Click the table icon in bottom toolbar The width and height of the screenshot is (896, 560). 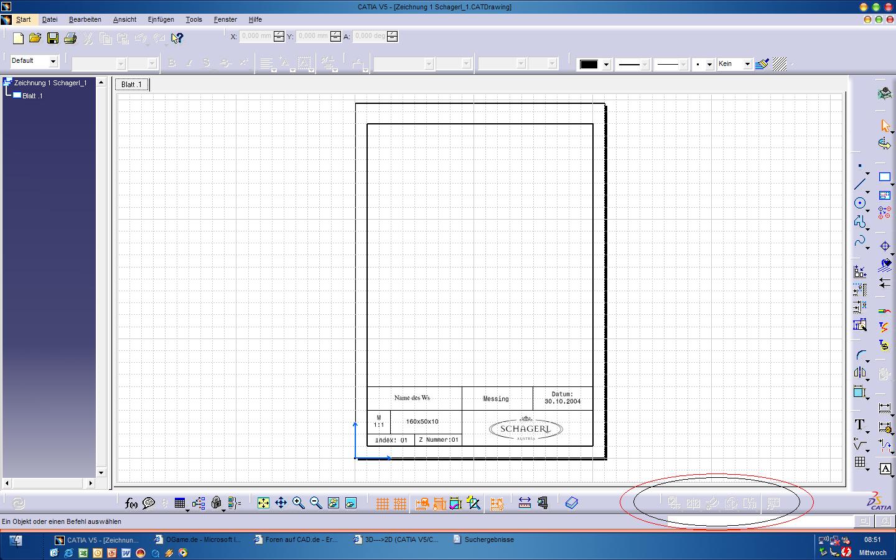180,503
